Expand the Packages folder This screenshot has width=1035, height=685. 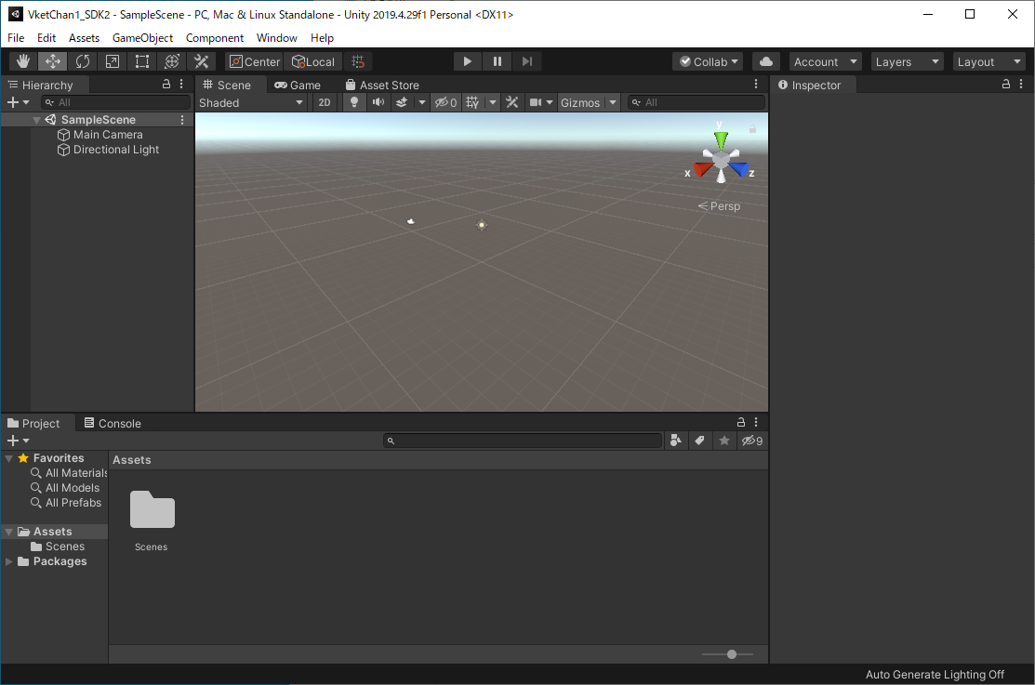click(7, 560)
